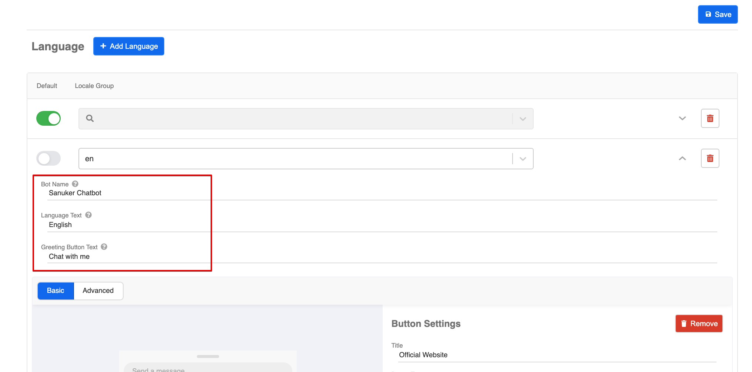Switch to the Locale Group tab
The height and width of the screenshot is (372, 752).
pos(94,85)
